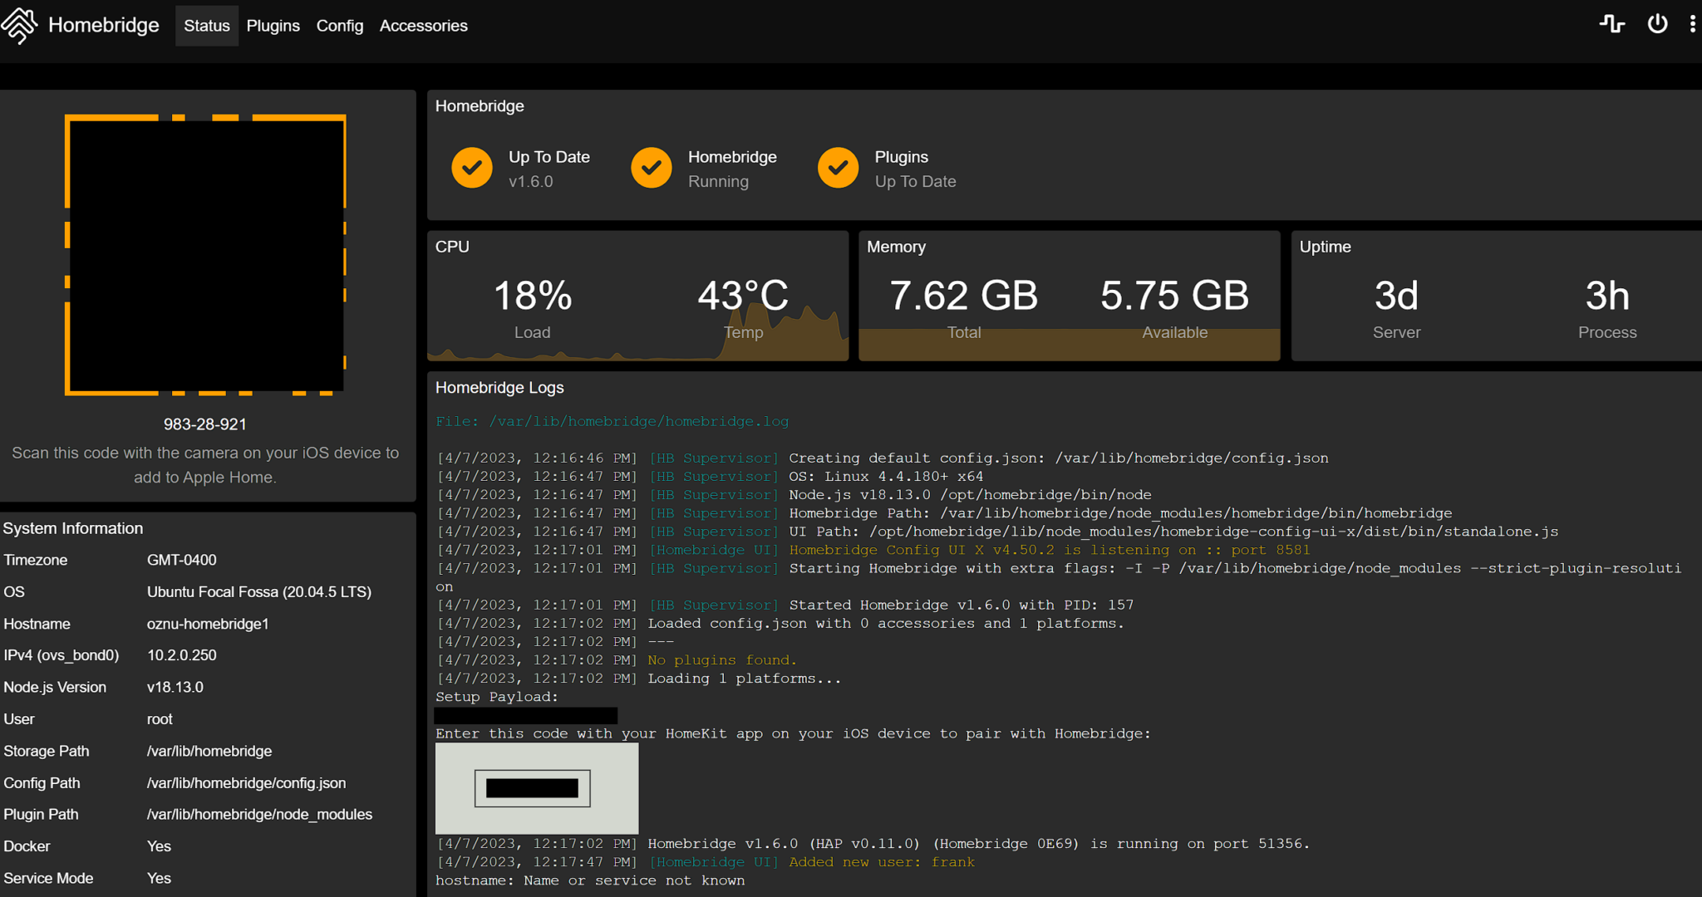Click the Homebridge Logs widget header
The image size is (1702, 897).
499,387
